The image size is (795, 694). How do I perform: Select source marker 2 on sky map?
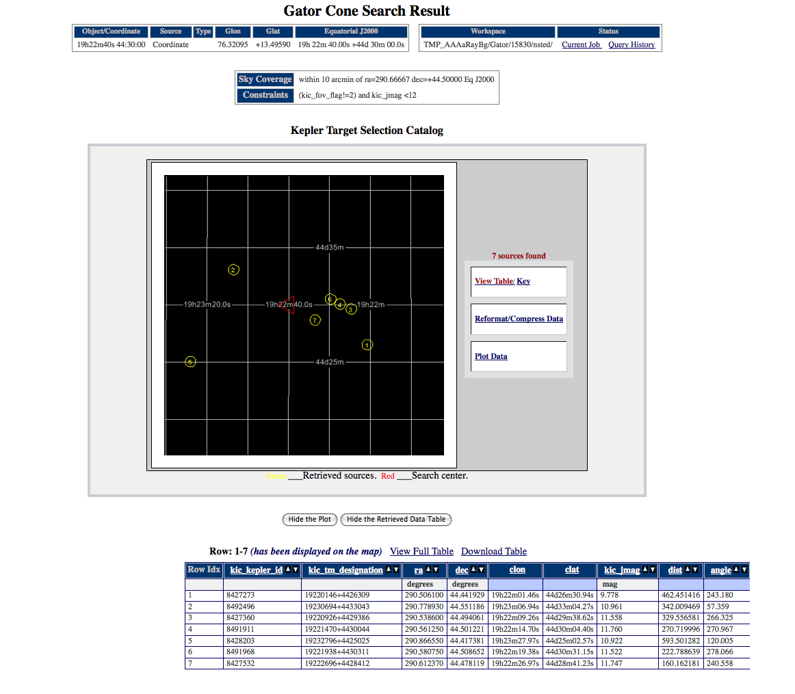(233, 270)
